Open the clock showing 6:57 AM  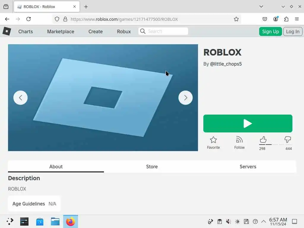point(278,221)
